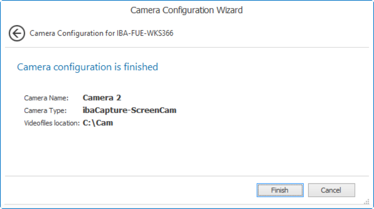Go back using the circular arrow icon
Screen dimensions: 374x209
coord(17,34)
